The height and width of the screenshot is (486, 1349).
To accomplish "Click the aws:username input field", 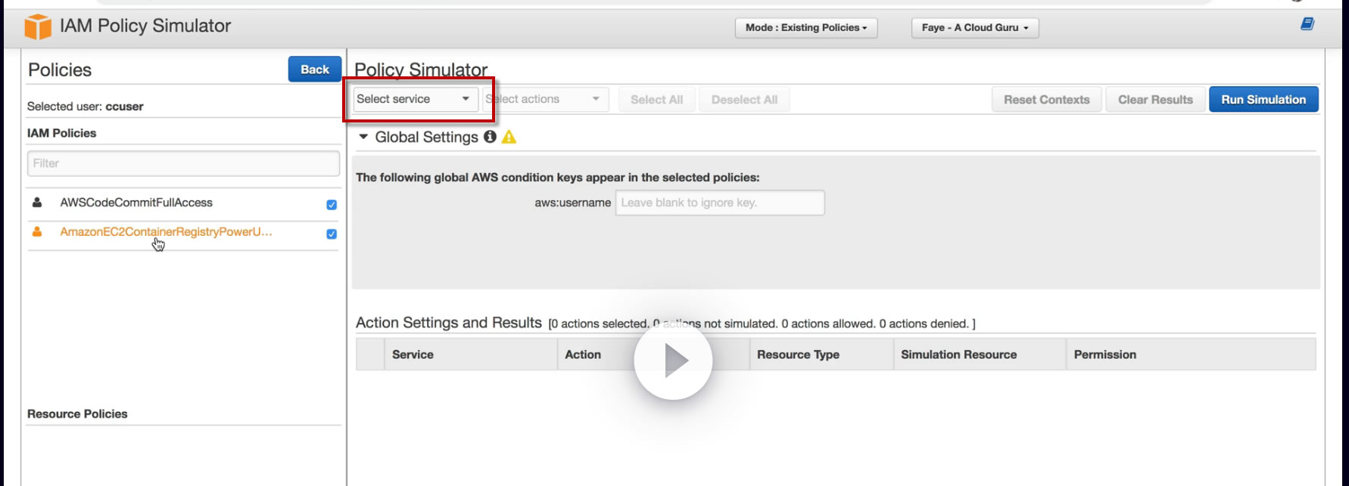I will tap(720, 203).
